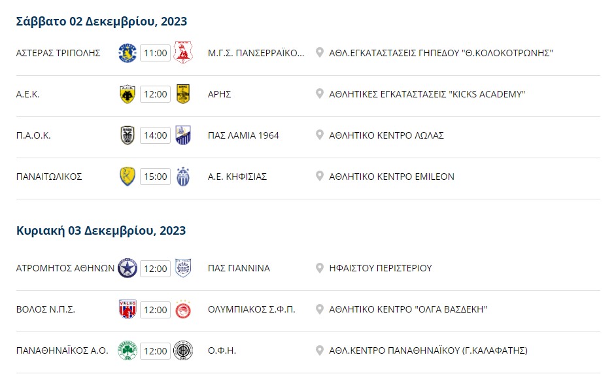Open the ΑΘΛΗΤΙΚΟ ΚΕΝΤΡΟ EMILEON venue link
The image size is (616, 374).
tap(392, 177)
